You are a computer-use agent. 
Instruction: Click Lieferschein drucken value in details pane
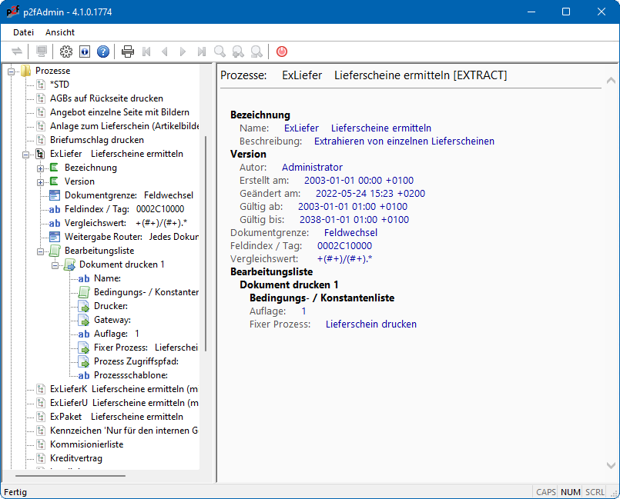click(370, 324)
